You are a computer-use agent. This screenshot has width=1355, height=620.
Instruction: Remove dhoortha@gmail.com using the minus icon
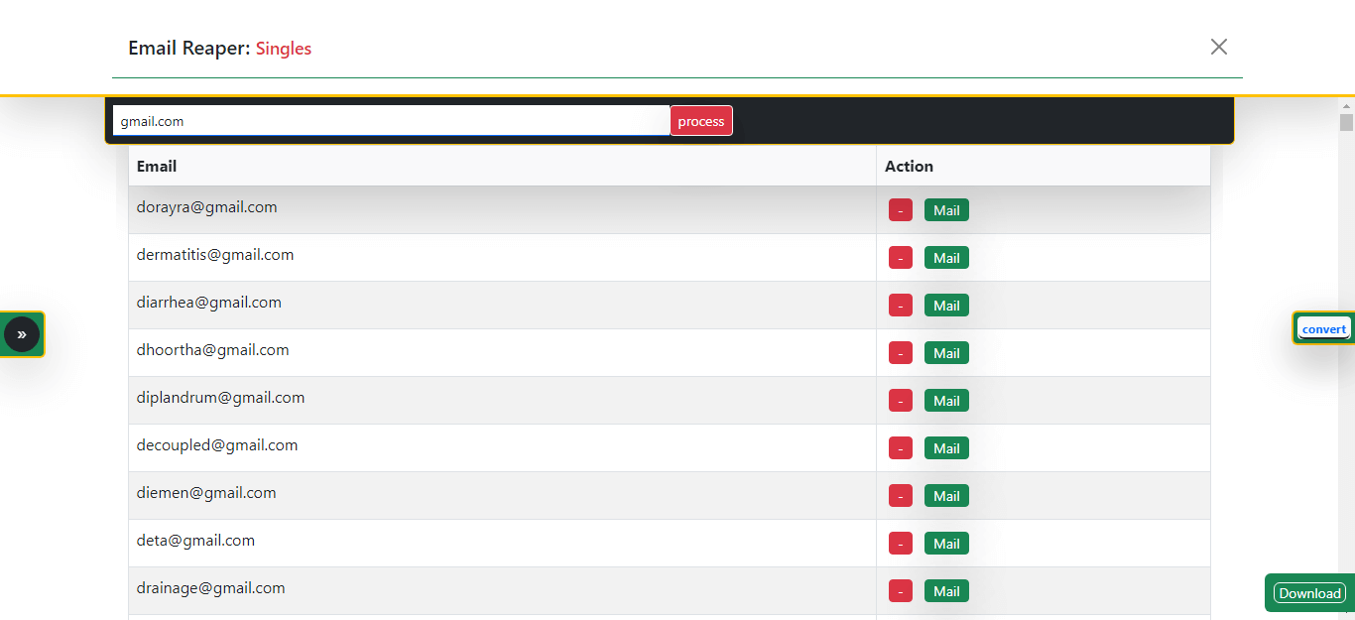[x=900, y=353]
